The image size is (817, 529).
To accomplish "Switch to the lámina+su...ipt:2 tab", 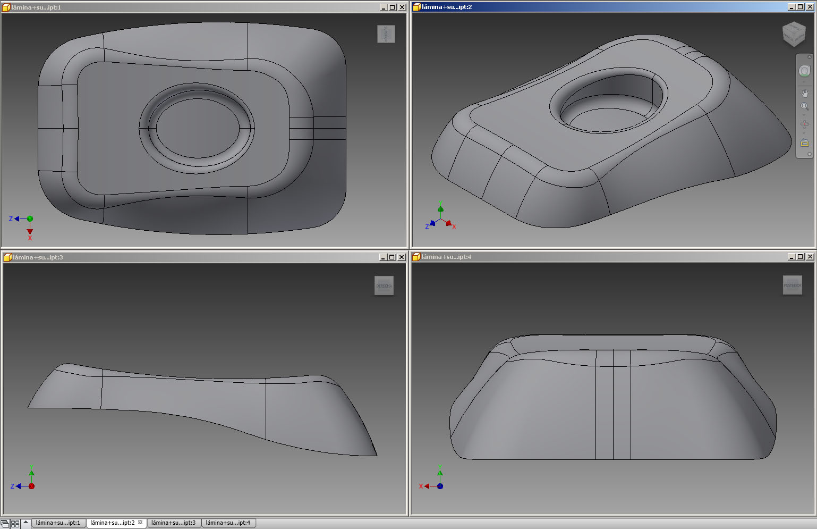I will point(113,523).
